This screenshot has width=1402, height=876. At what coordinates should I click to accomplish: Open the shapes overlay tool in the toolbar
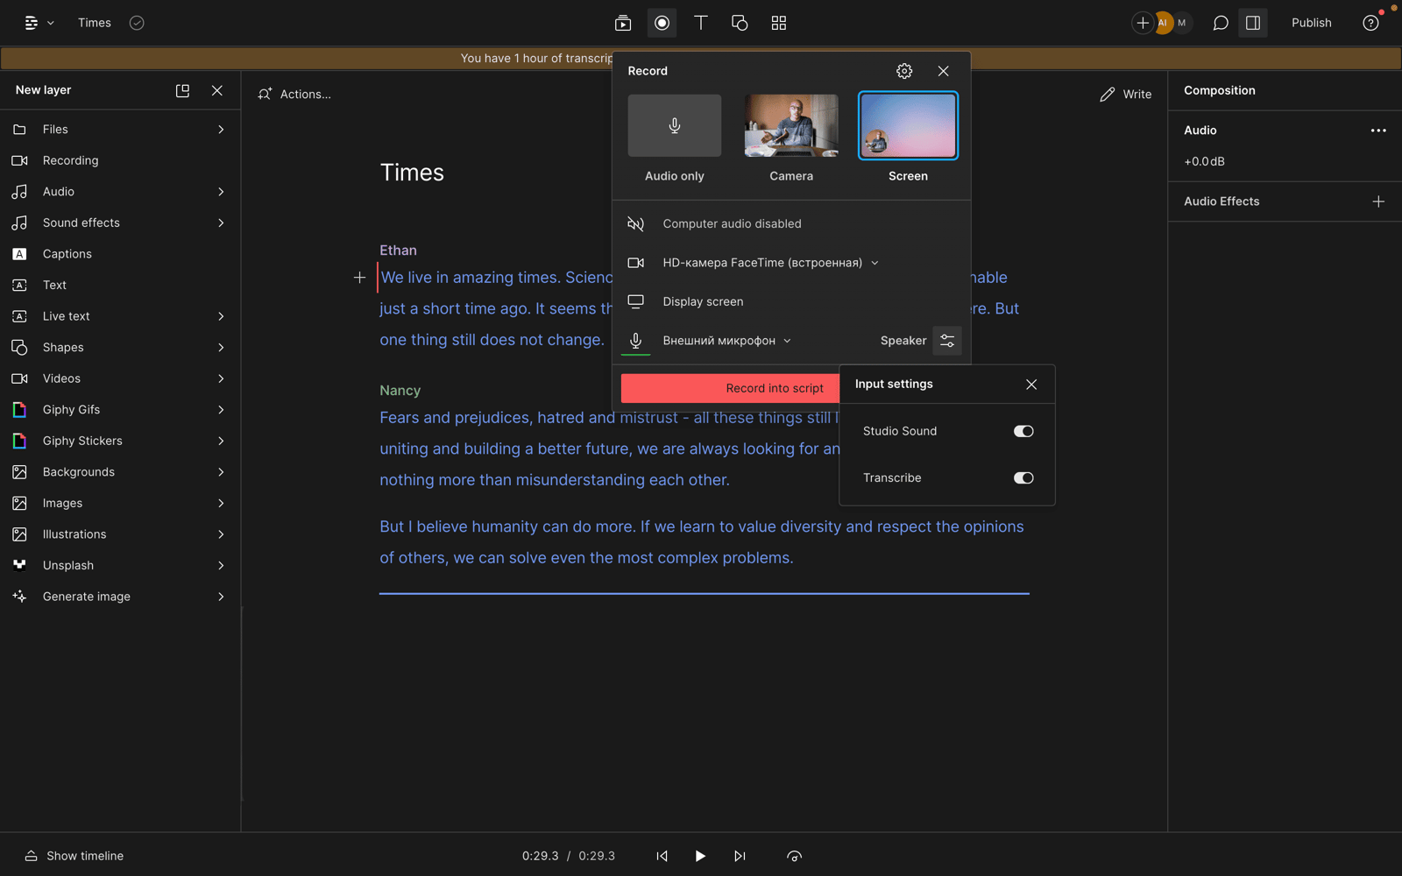(x=740, y=23)
